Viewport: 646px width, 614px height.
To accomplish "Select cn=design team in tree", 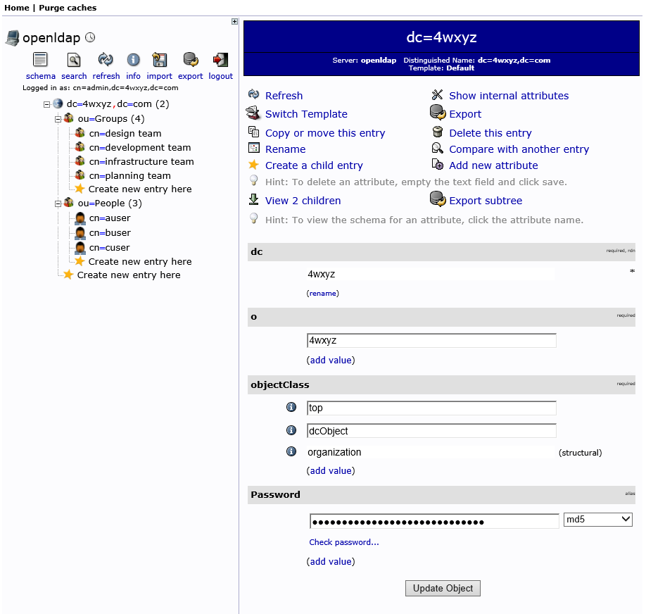I will tap(125, 134).
